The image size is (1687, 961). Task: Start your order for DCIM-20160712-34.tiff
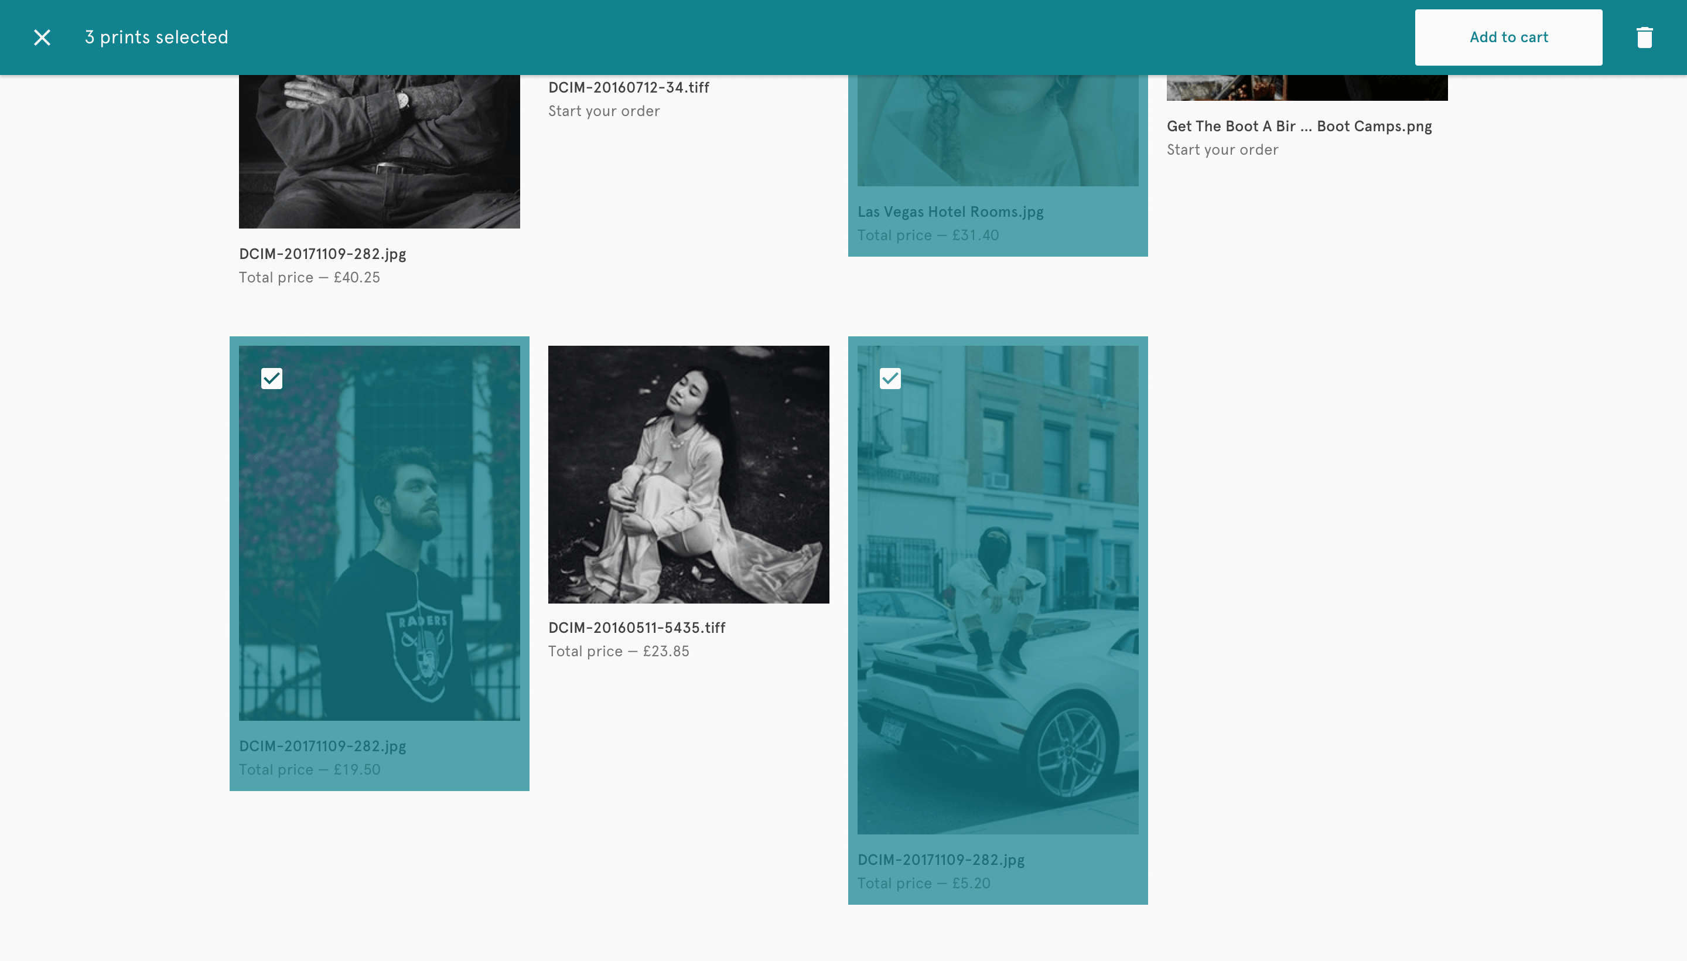(x=603, y=111)
